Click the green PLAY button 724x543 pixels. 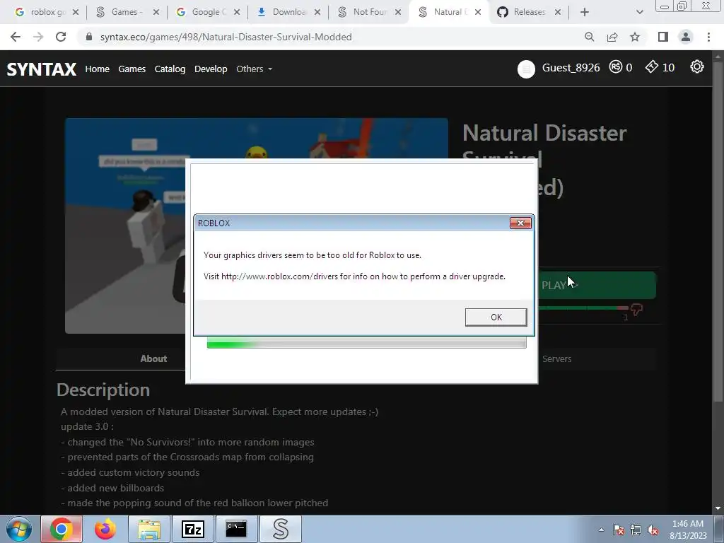click(x=597, y=286)
